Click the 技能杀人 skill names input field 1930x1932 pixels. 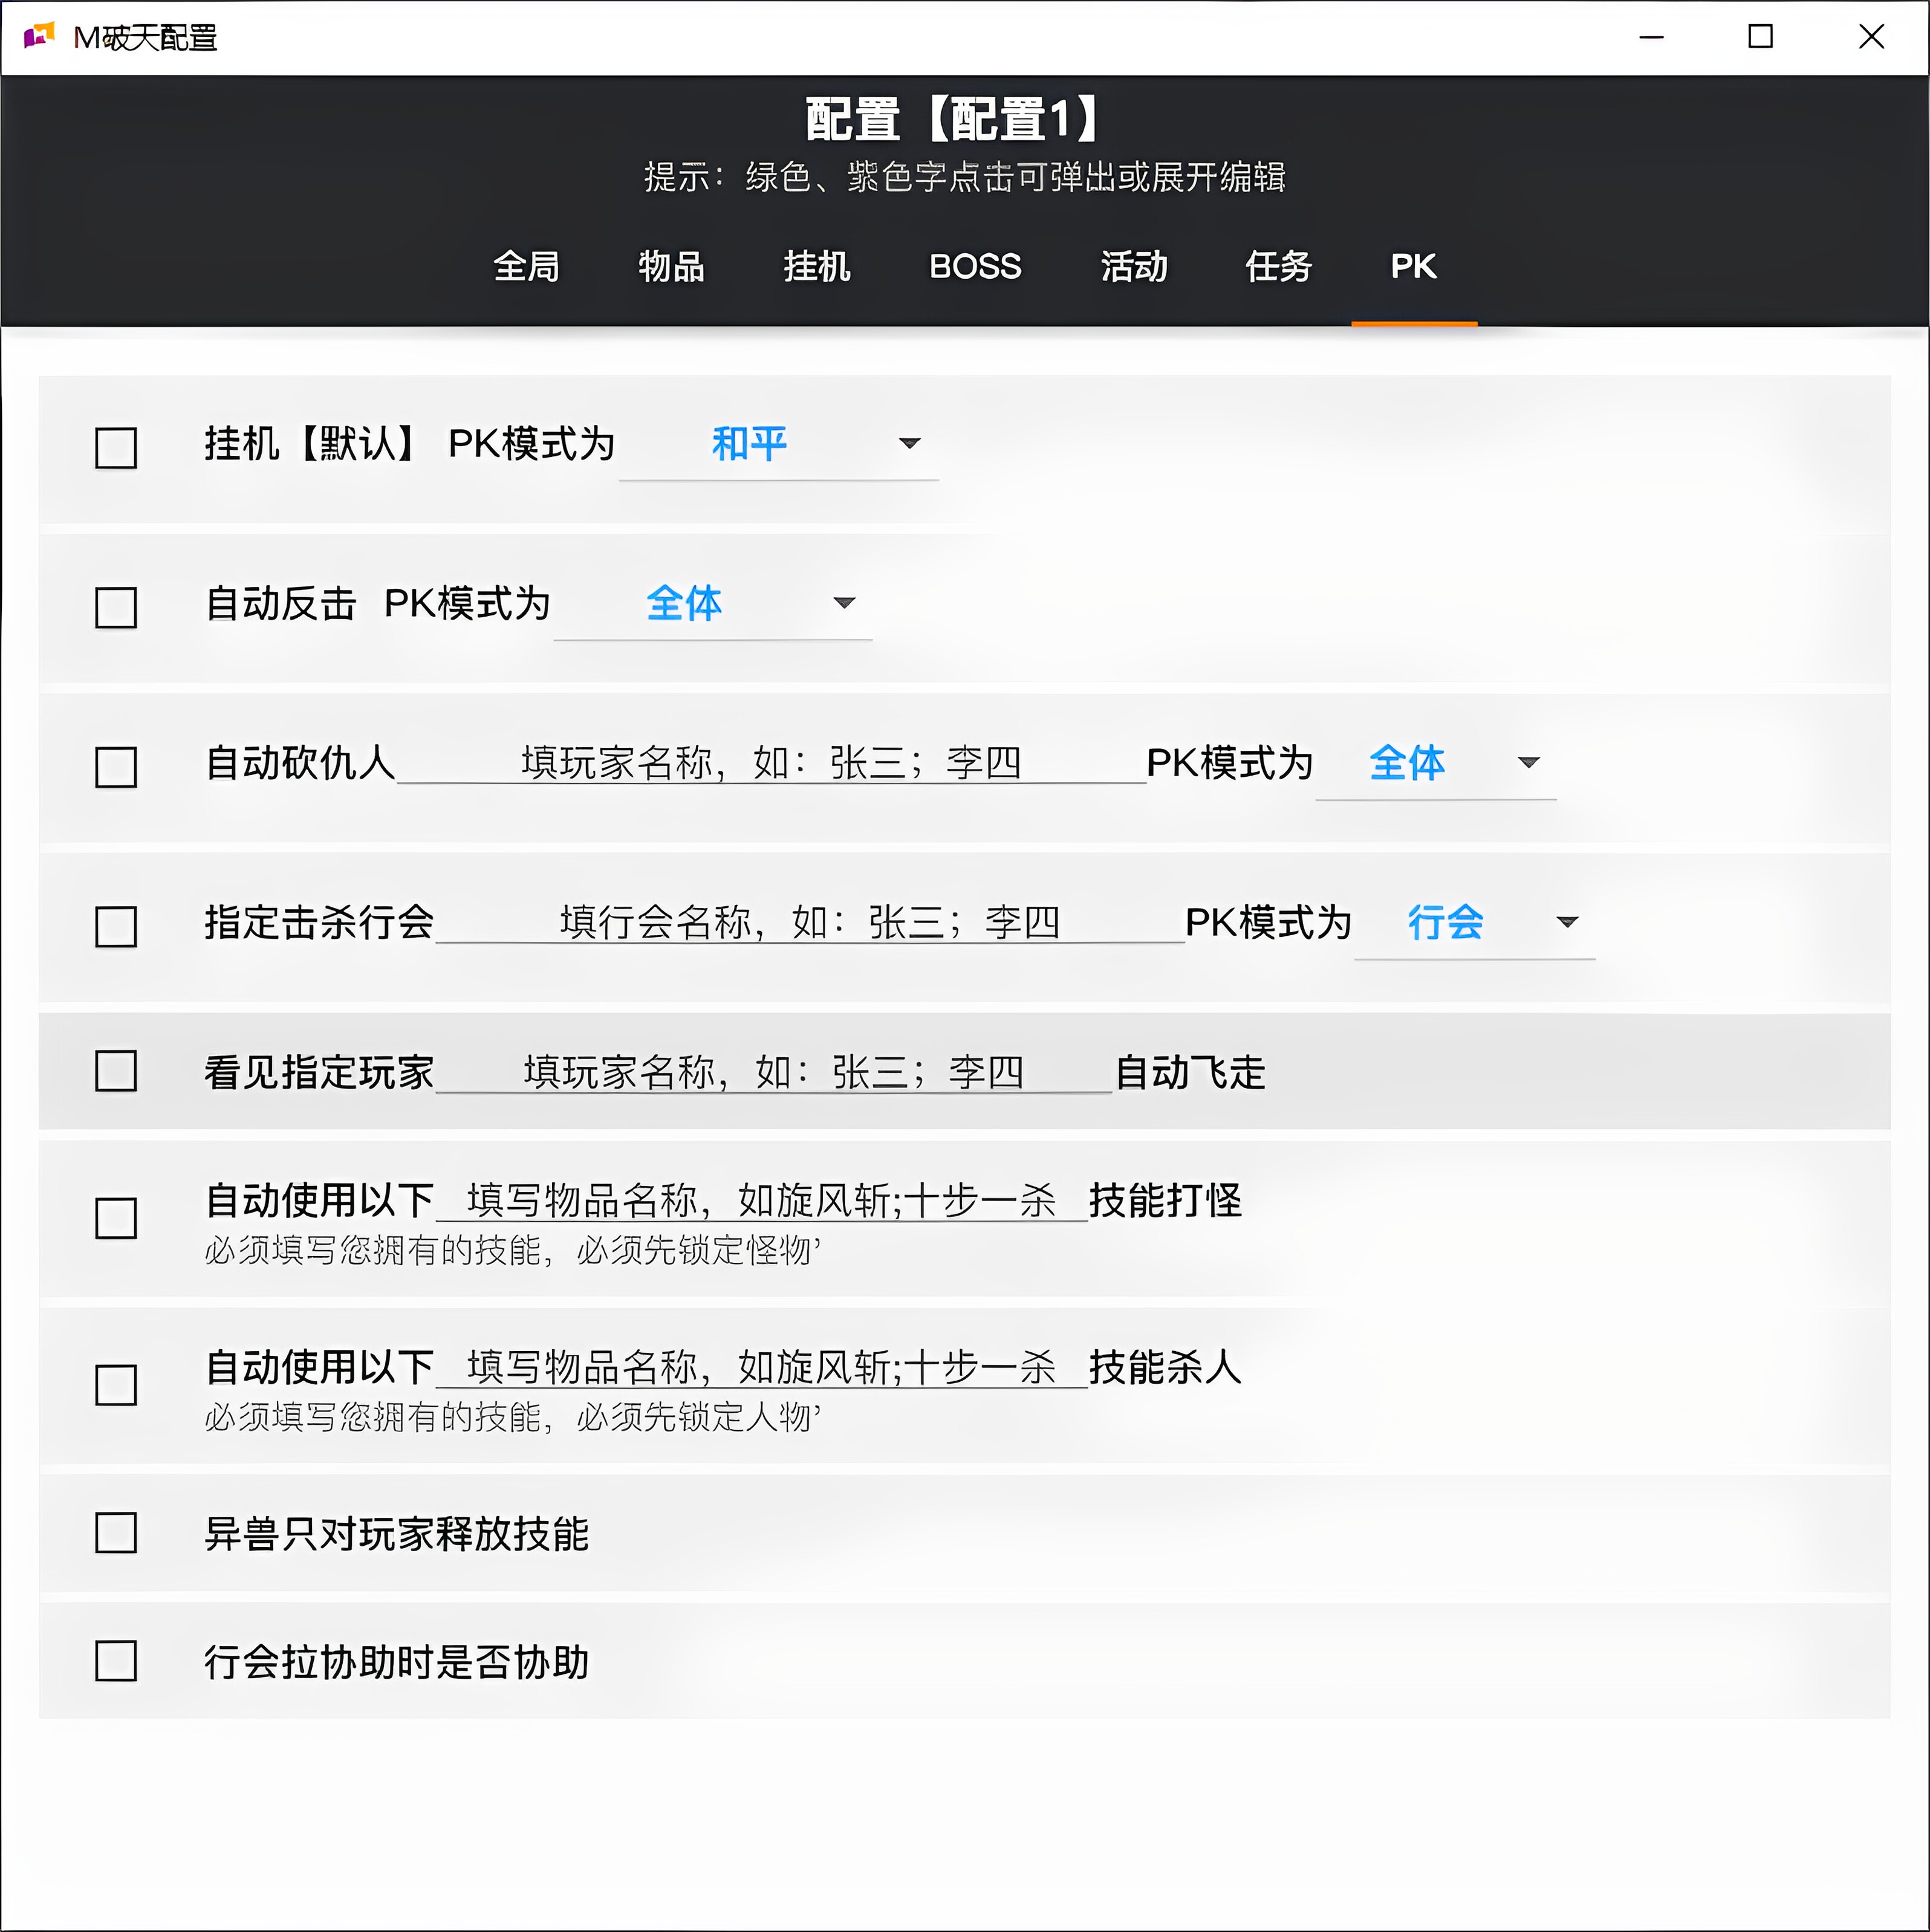click(762, 1368)
